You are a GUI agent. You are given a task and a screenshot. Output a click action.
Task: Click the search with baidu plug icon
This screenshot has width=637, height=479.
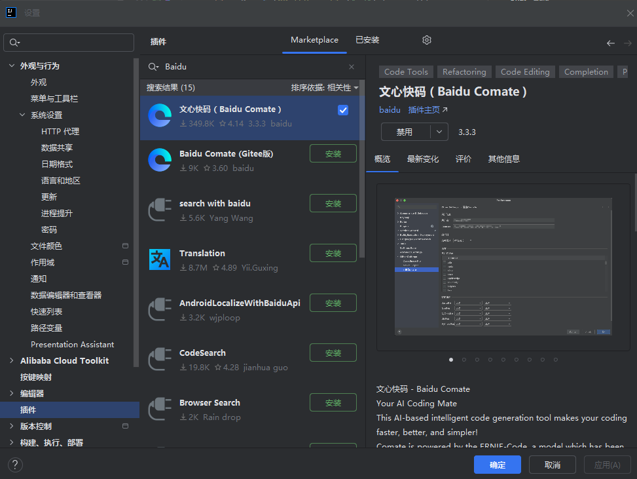[x=160, y=210]
